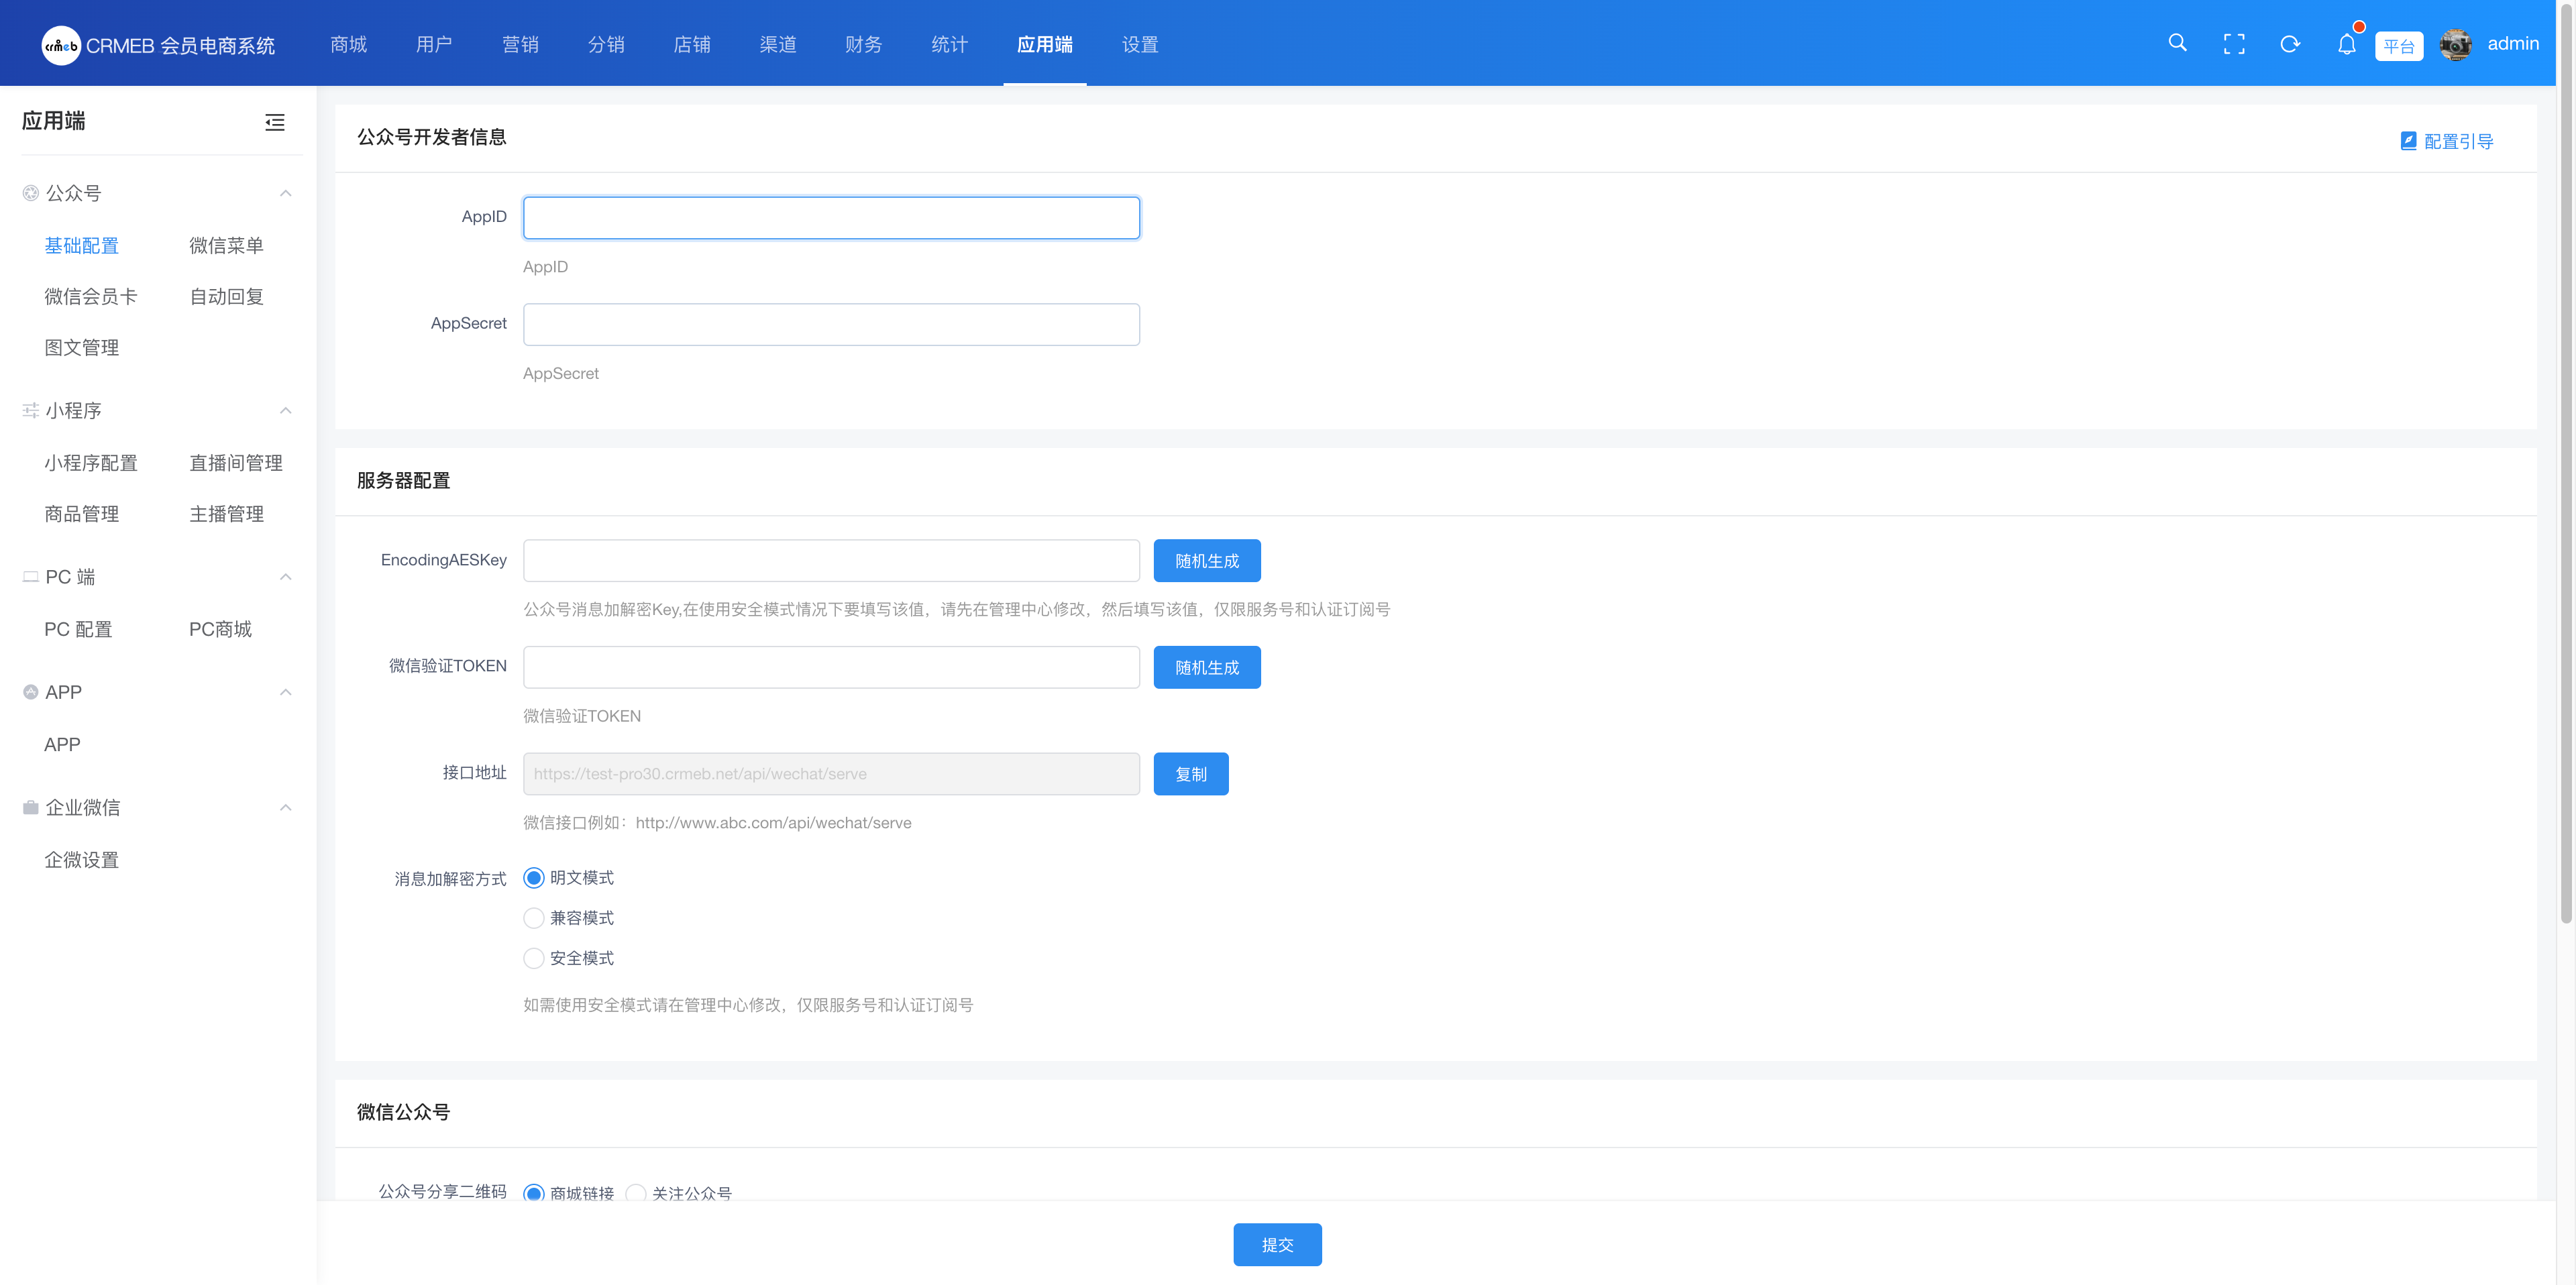Select 安全模式 radio button

tap(534, 958)
